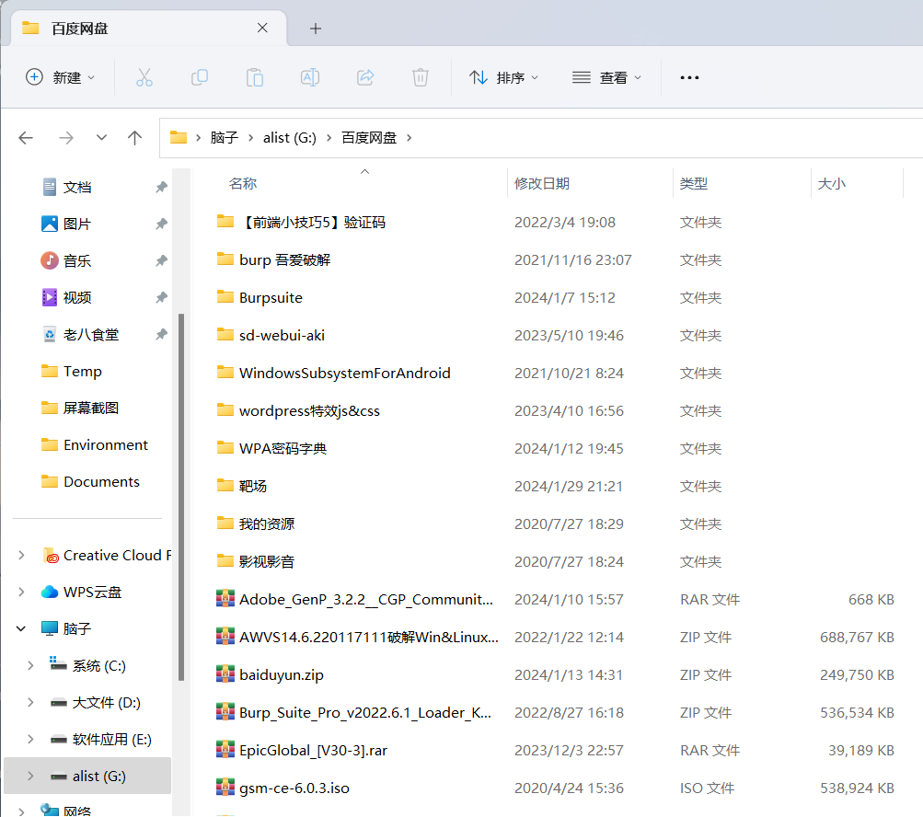Open 老八食堂 in the sidebar
The image size is (923, 817).
[90, 334]
